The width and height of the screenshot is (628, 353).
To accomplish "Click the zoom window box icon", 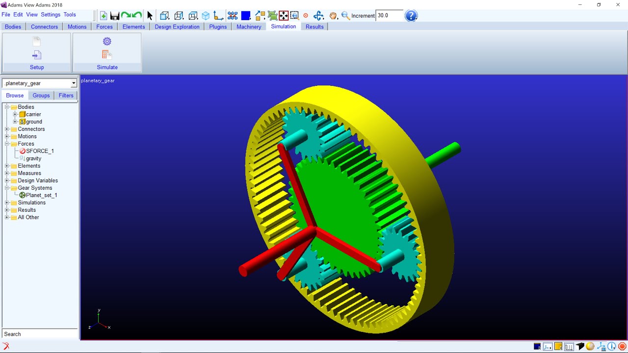I will click(x=294, y=16).
